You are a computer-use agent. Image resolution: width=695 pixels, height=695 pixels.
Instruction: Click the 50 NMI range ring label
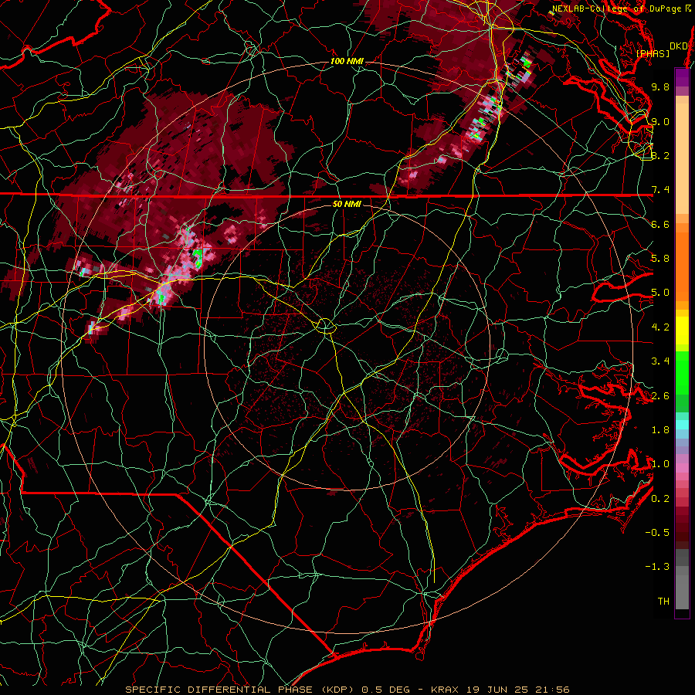click(x=347, y=204)
